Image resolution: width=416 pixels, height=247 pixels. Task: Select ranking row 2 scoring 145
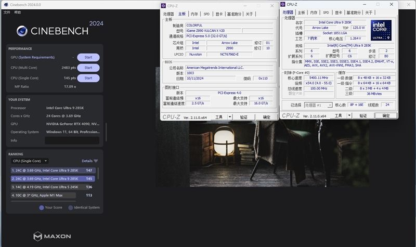click(x=53, y=178)
